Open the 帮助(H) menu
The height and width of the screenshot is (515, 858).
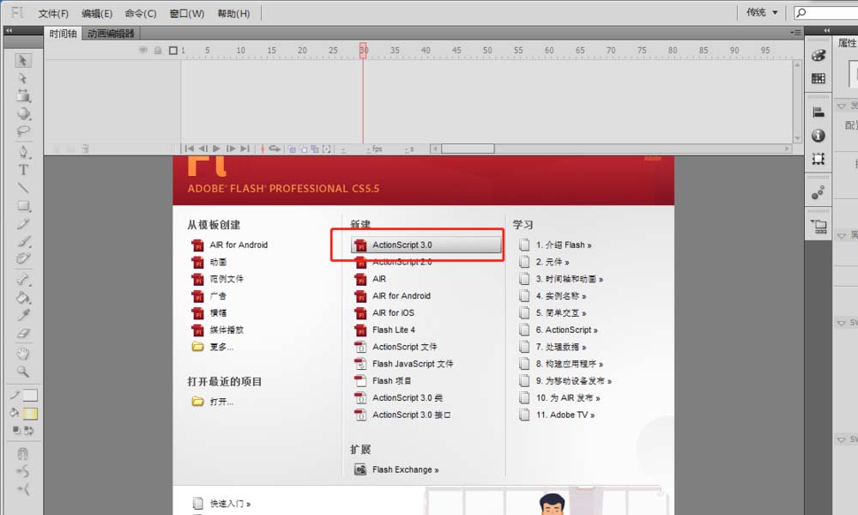233,13
